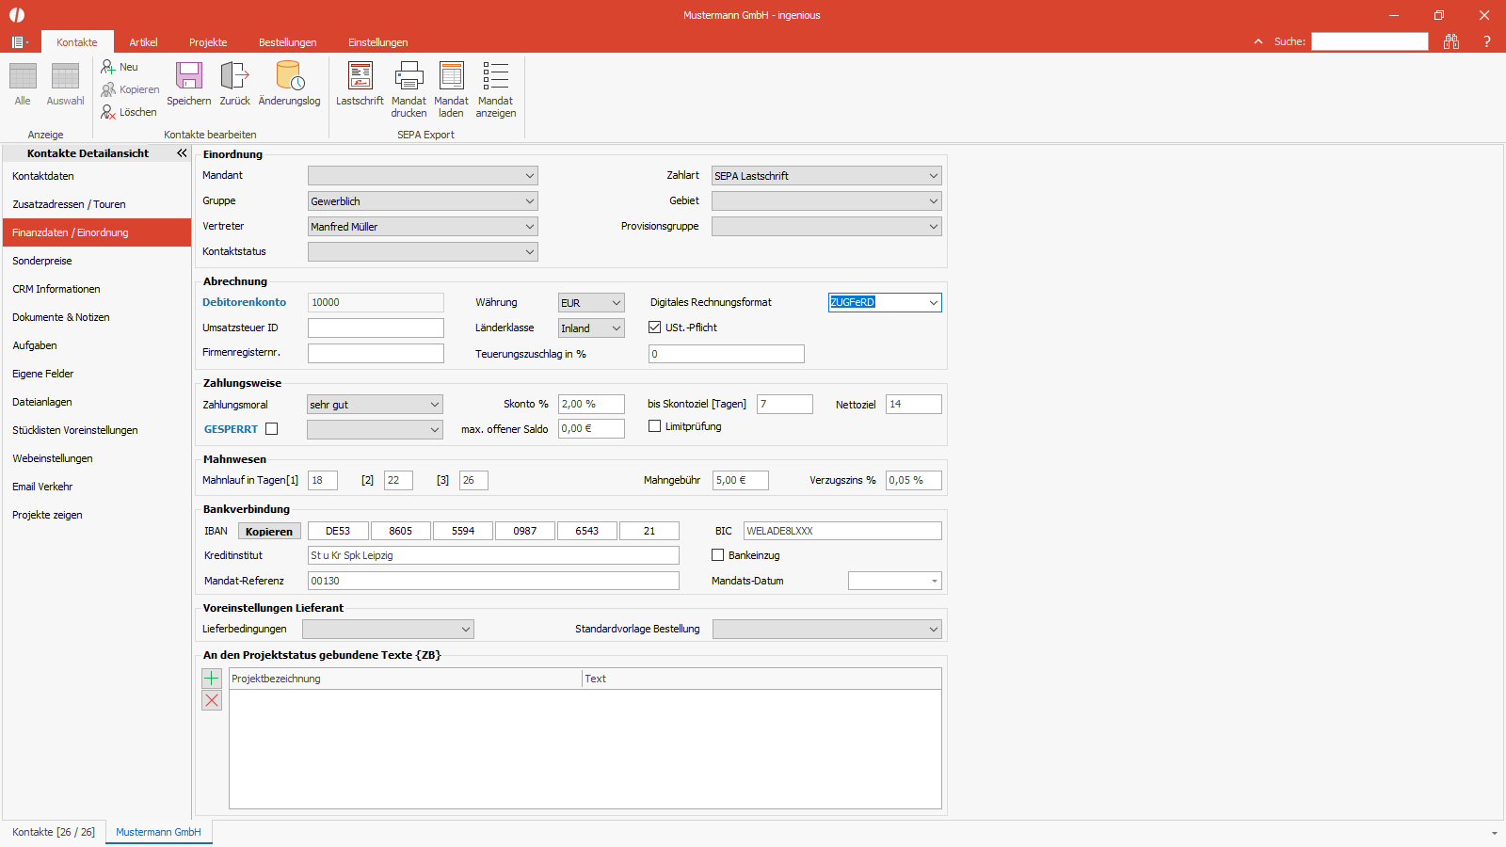This screenshot has width=1506, height=847.
Task: Click the Kopieren button next to IBAN
Action: click(269, 532)
